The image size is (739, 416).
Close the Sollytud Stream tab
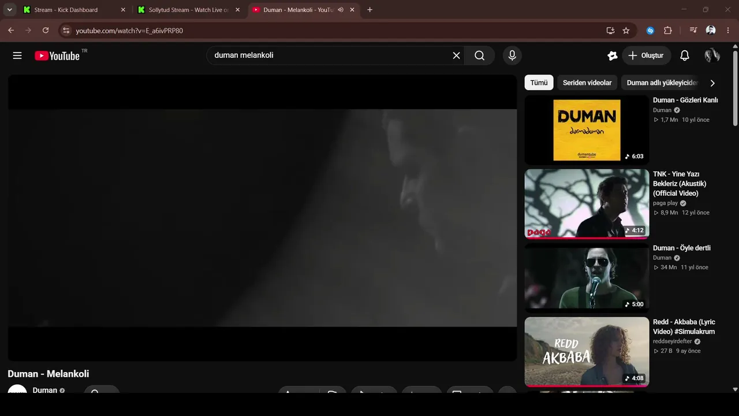tap(237, 10)
